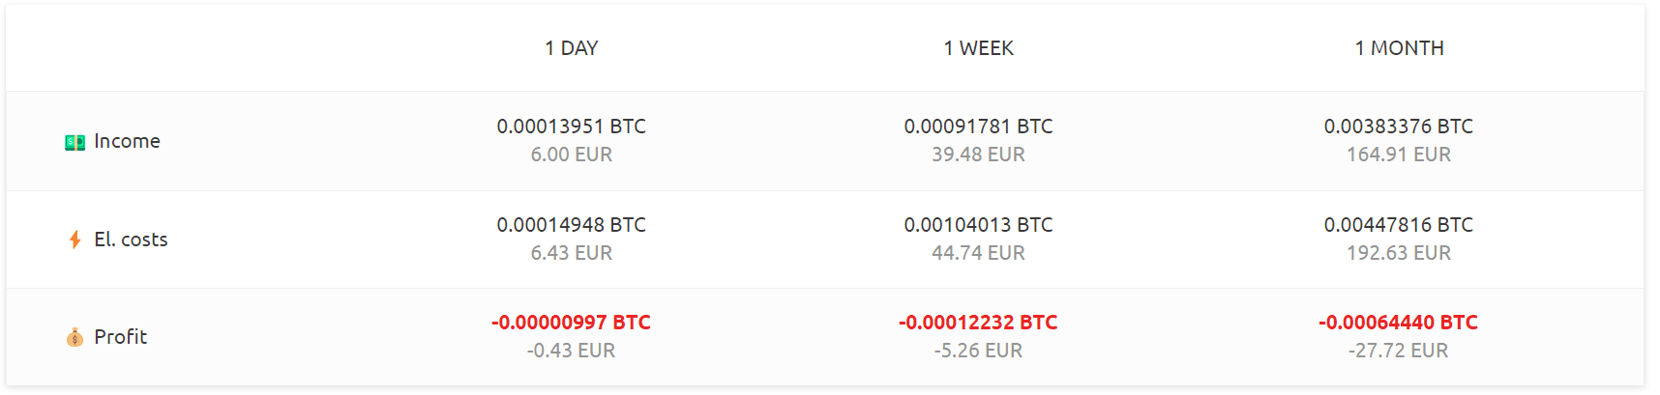Click the money bag Profit icon
The width and height of the screenshot is (1660, 395).
[x=74, y=337]
